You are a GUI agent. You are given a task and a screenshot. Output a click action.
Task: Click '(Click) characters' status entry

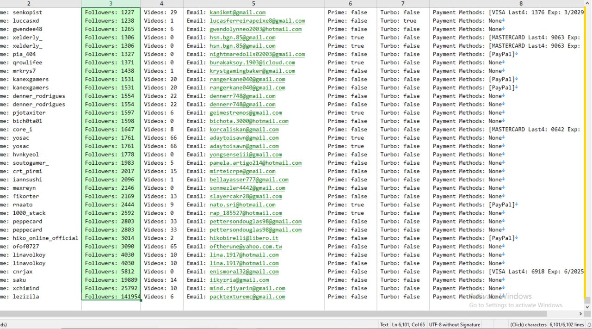click(x=528, y=325)
